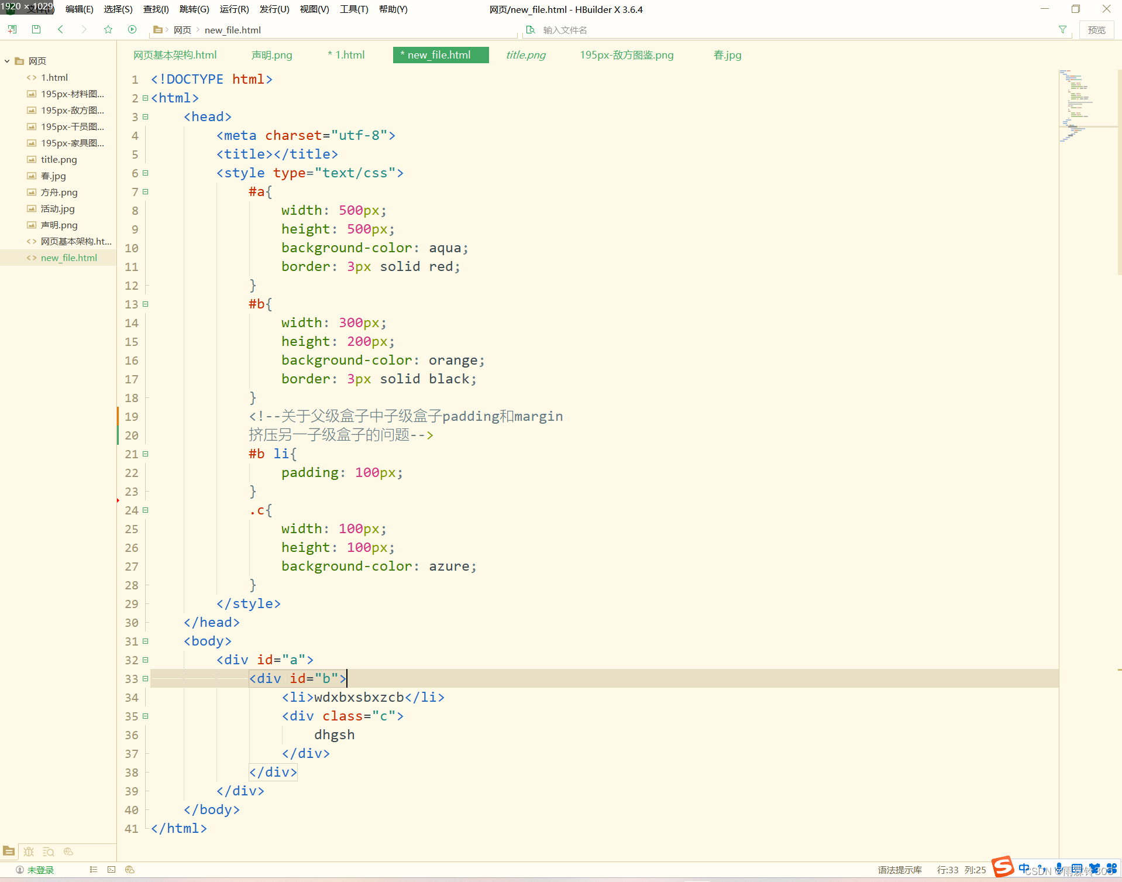The image size is (1122, 882).
Task: Go back with the left arrow
Action: (x=60, y=29)
